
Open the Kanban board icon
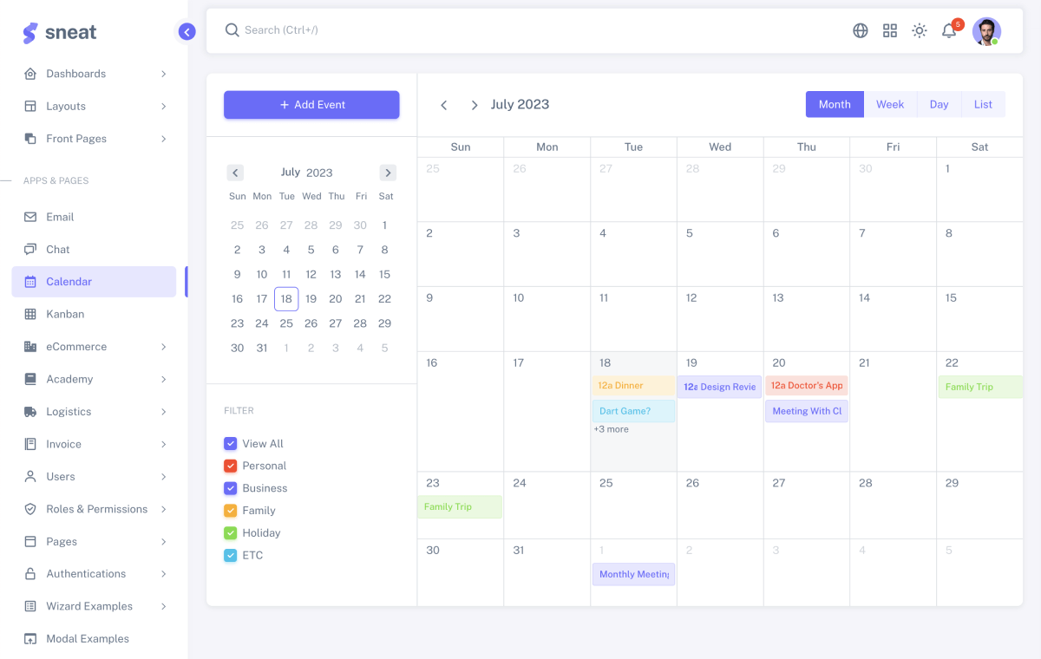tap(30, 314)
